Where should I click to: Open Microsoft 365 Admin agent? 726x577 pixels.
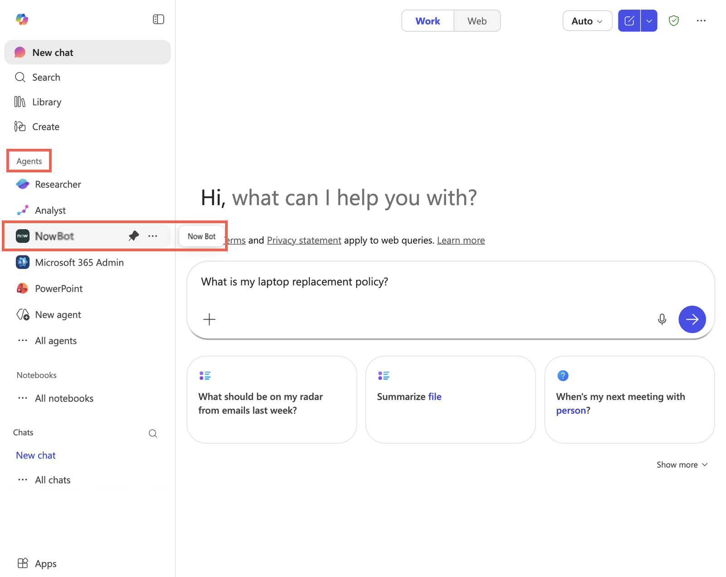(88, 263)
